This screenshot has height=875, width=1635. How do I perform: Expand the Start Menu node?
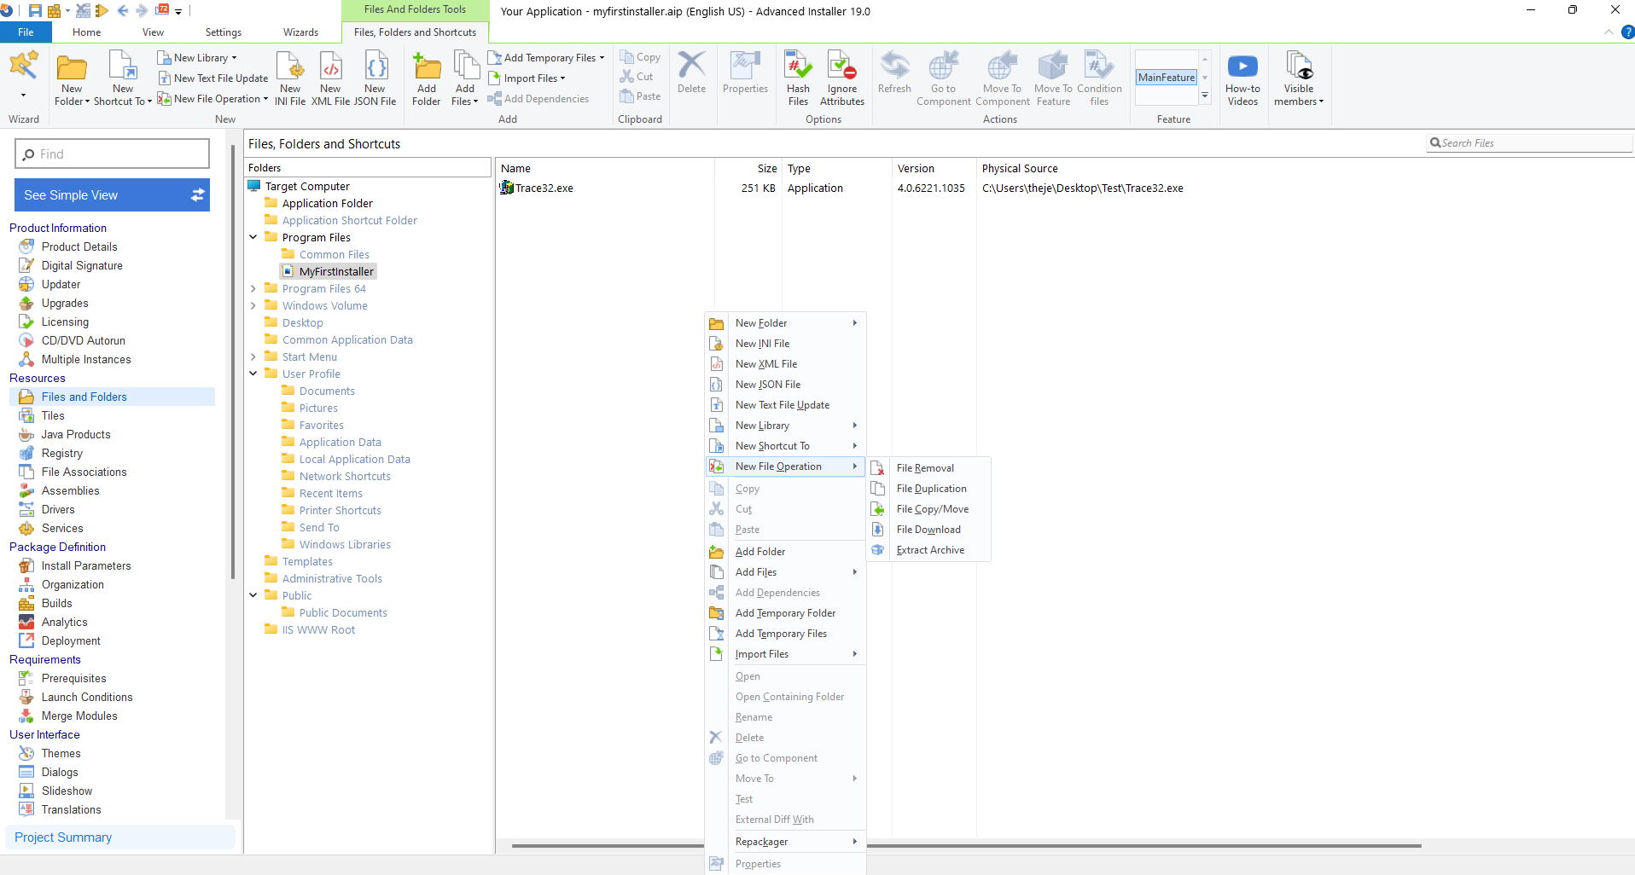pyautogui.click(x=253, y=356)
